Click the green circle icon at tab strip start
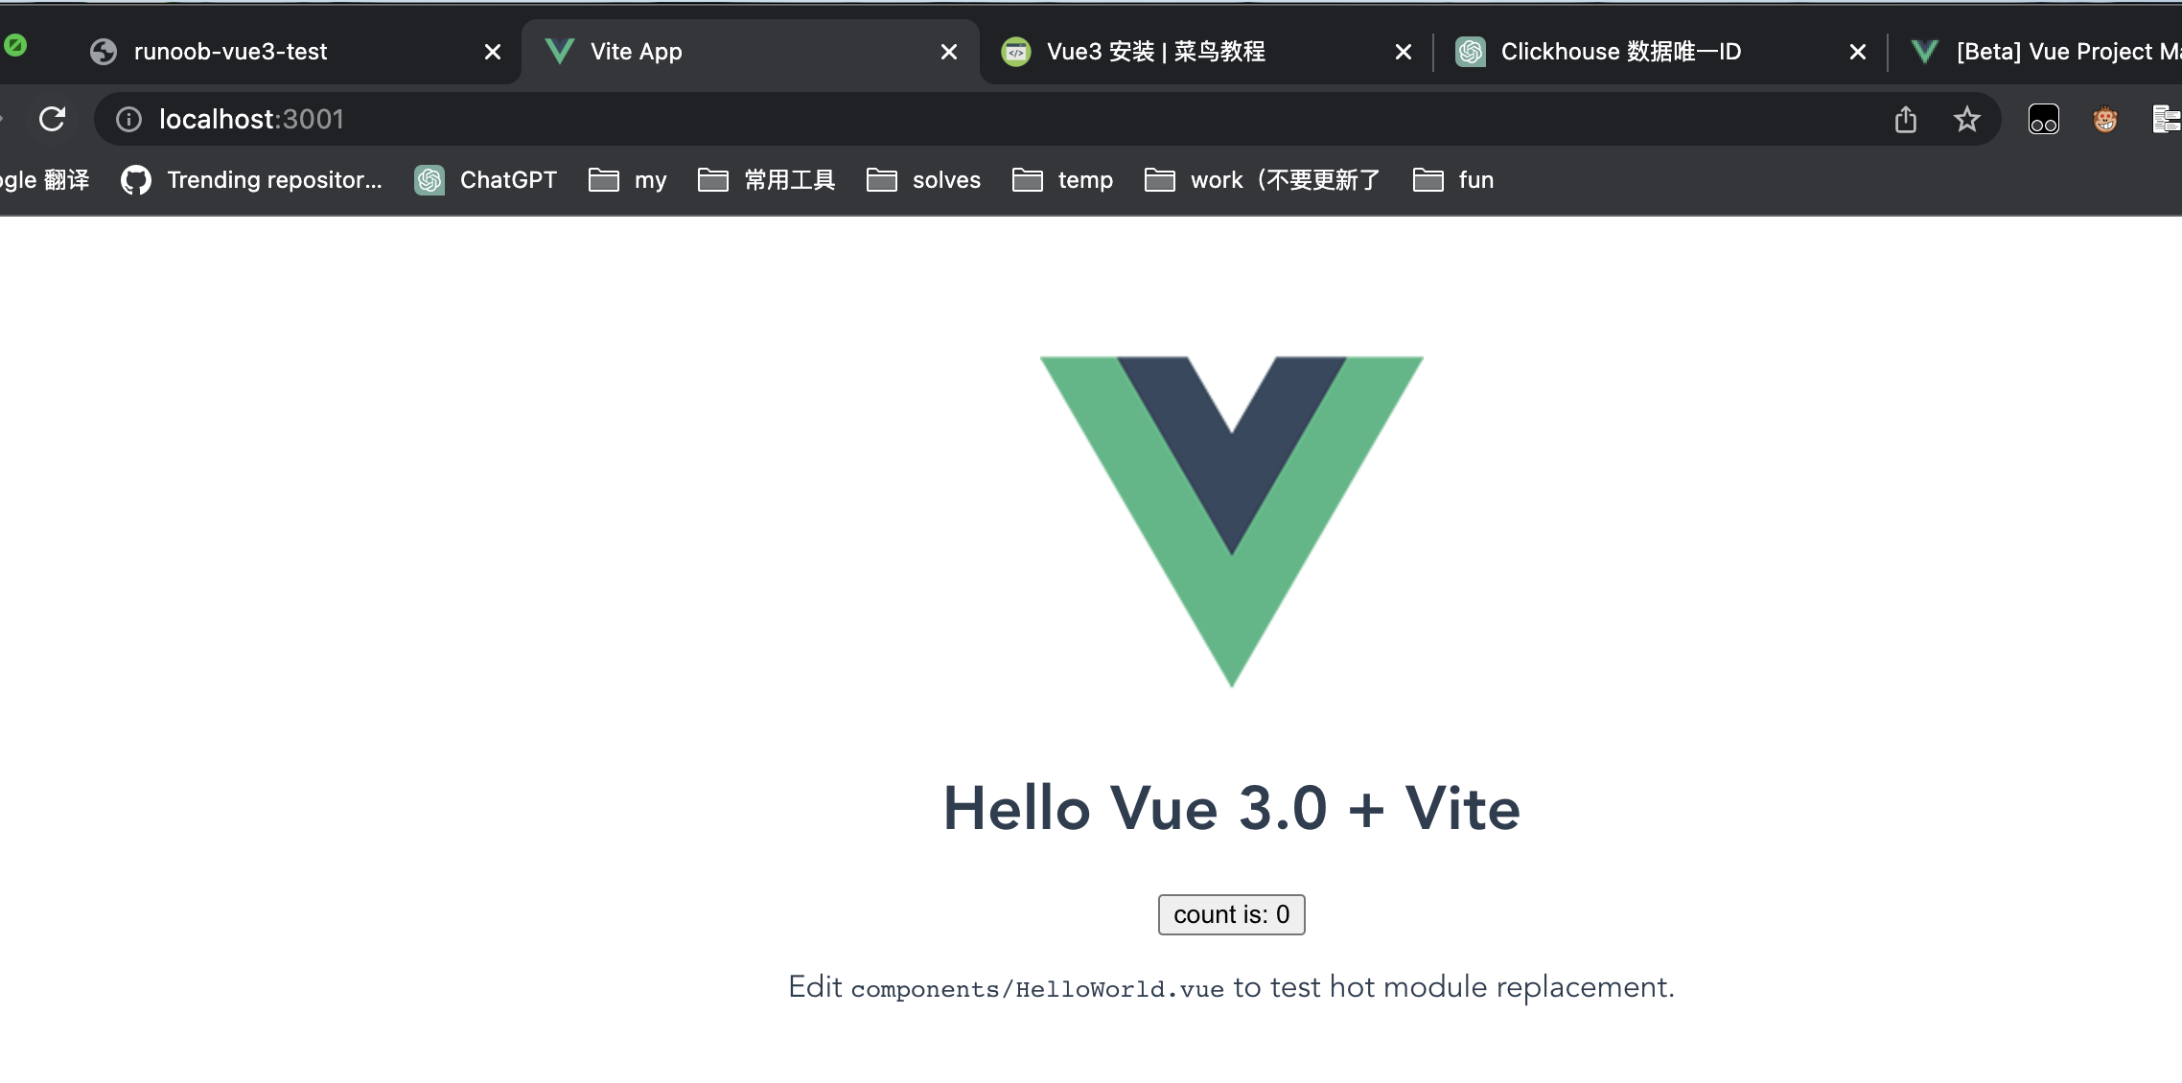 (x=15, y=45)
